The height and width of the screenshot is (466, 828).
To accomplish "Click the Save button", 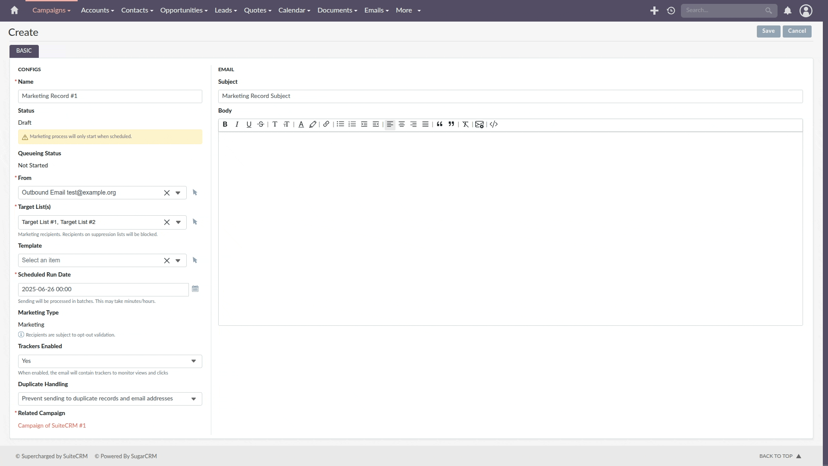I will pyautogui.click(x=768, y=31).
